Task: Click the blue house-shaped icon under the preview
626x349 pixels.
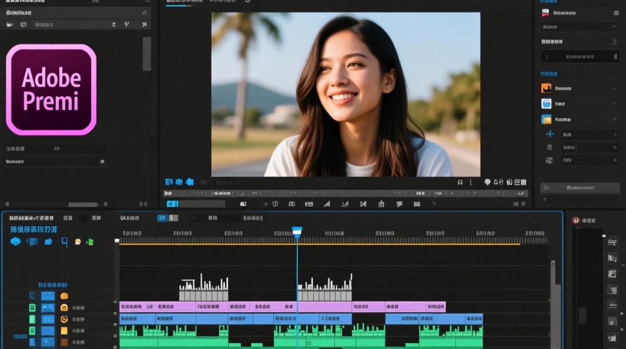Action: click(x=190, y=182)
